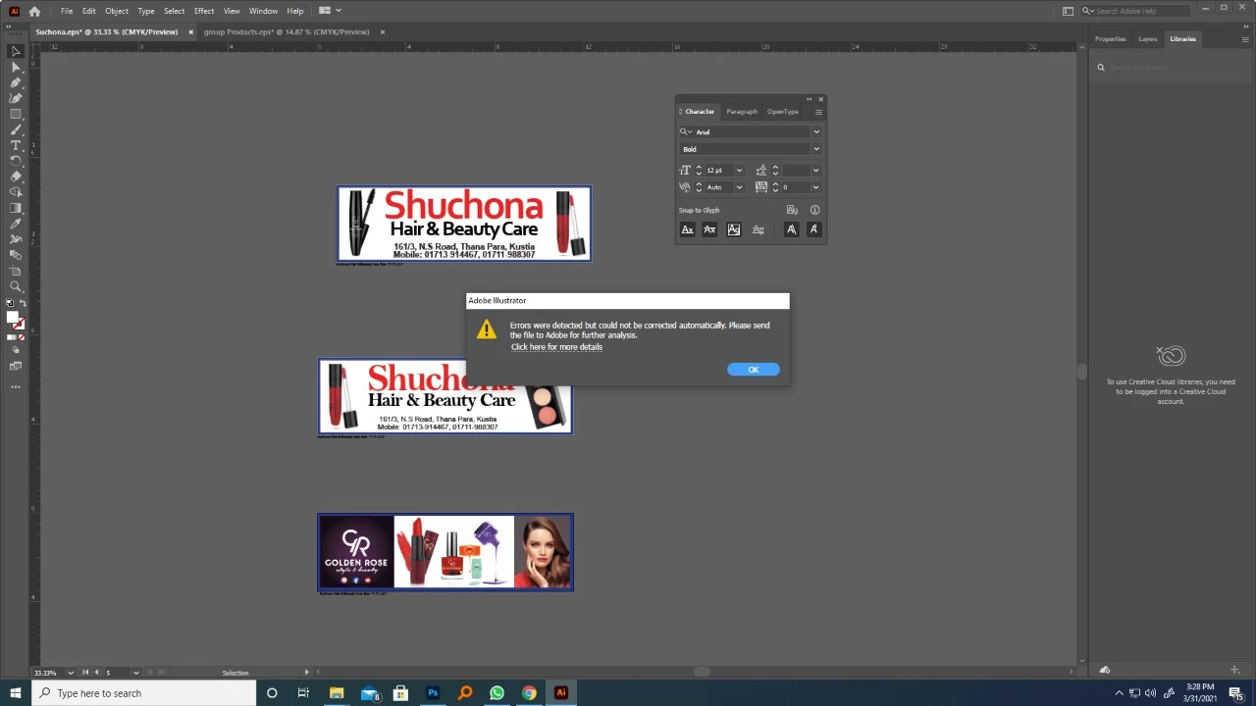Select the Paintbrush tool

coord(16,129)
